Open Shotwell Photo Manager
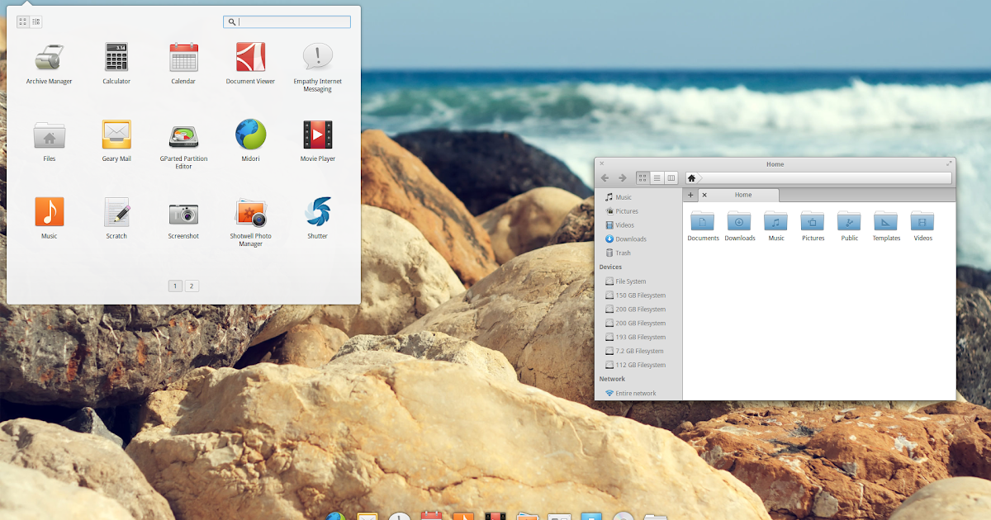Image resolution: width=991 pixels, height=520 pixels. [x=249, y=211]
